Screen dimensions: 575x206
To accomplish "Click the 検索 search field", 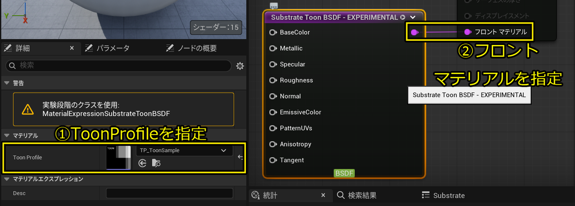I will coord(118,66).
